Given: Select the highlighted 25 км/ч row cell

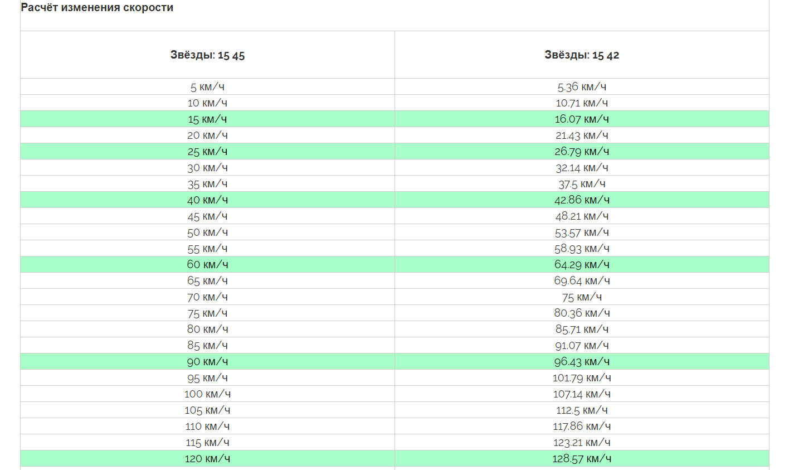Looking at the screenshot, I should (207, 152).
